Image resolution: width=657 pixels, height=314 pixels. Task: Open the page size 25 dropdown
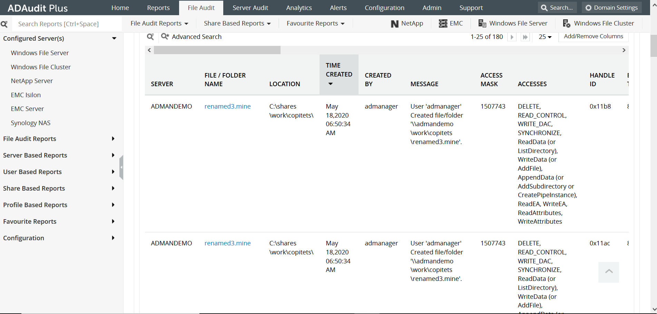(x=545, y=37)
